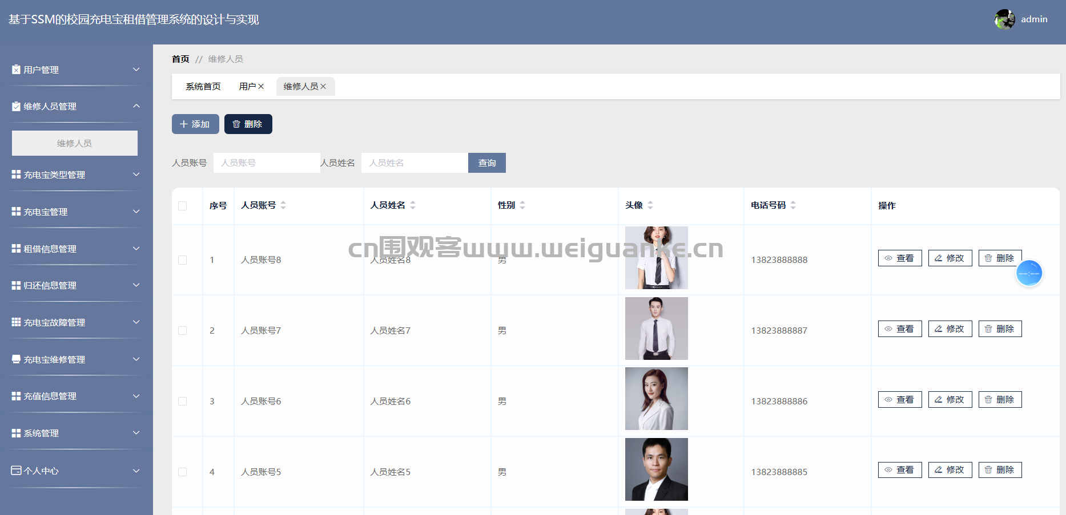
Task: Click the 充值信息管理 grid icon
Action: point(16,396)
